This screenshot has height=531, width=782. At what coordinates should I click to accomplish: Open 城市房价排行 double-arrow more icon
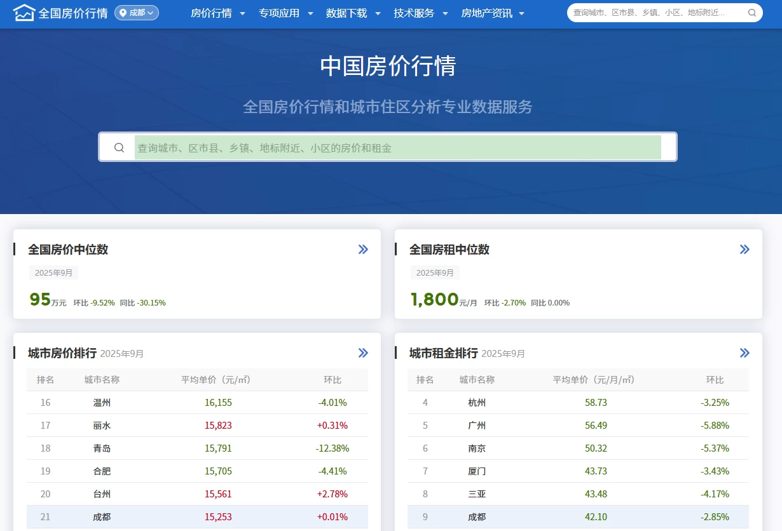[363, 353]
